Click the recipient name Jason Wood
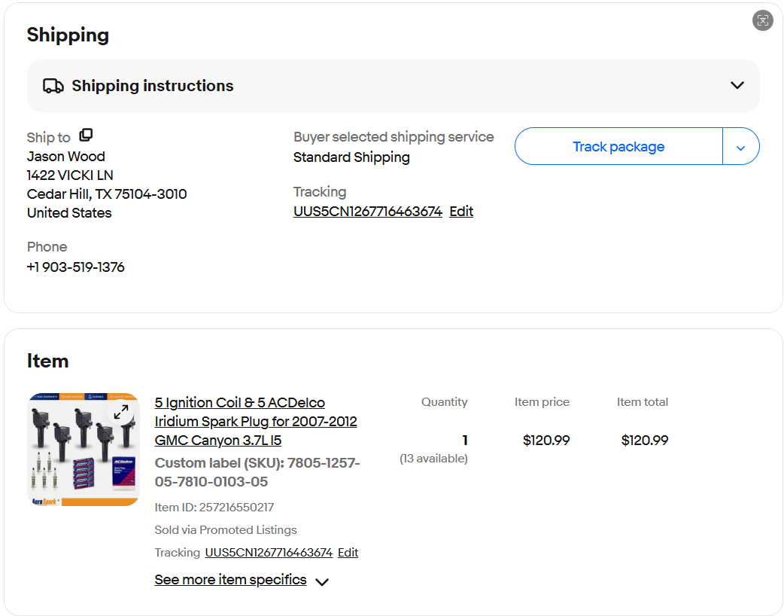784x616 pixels. (65, 157)
